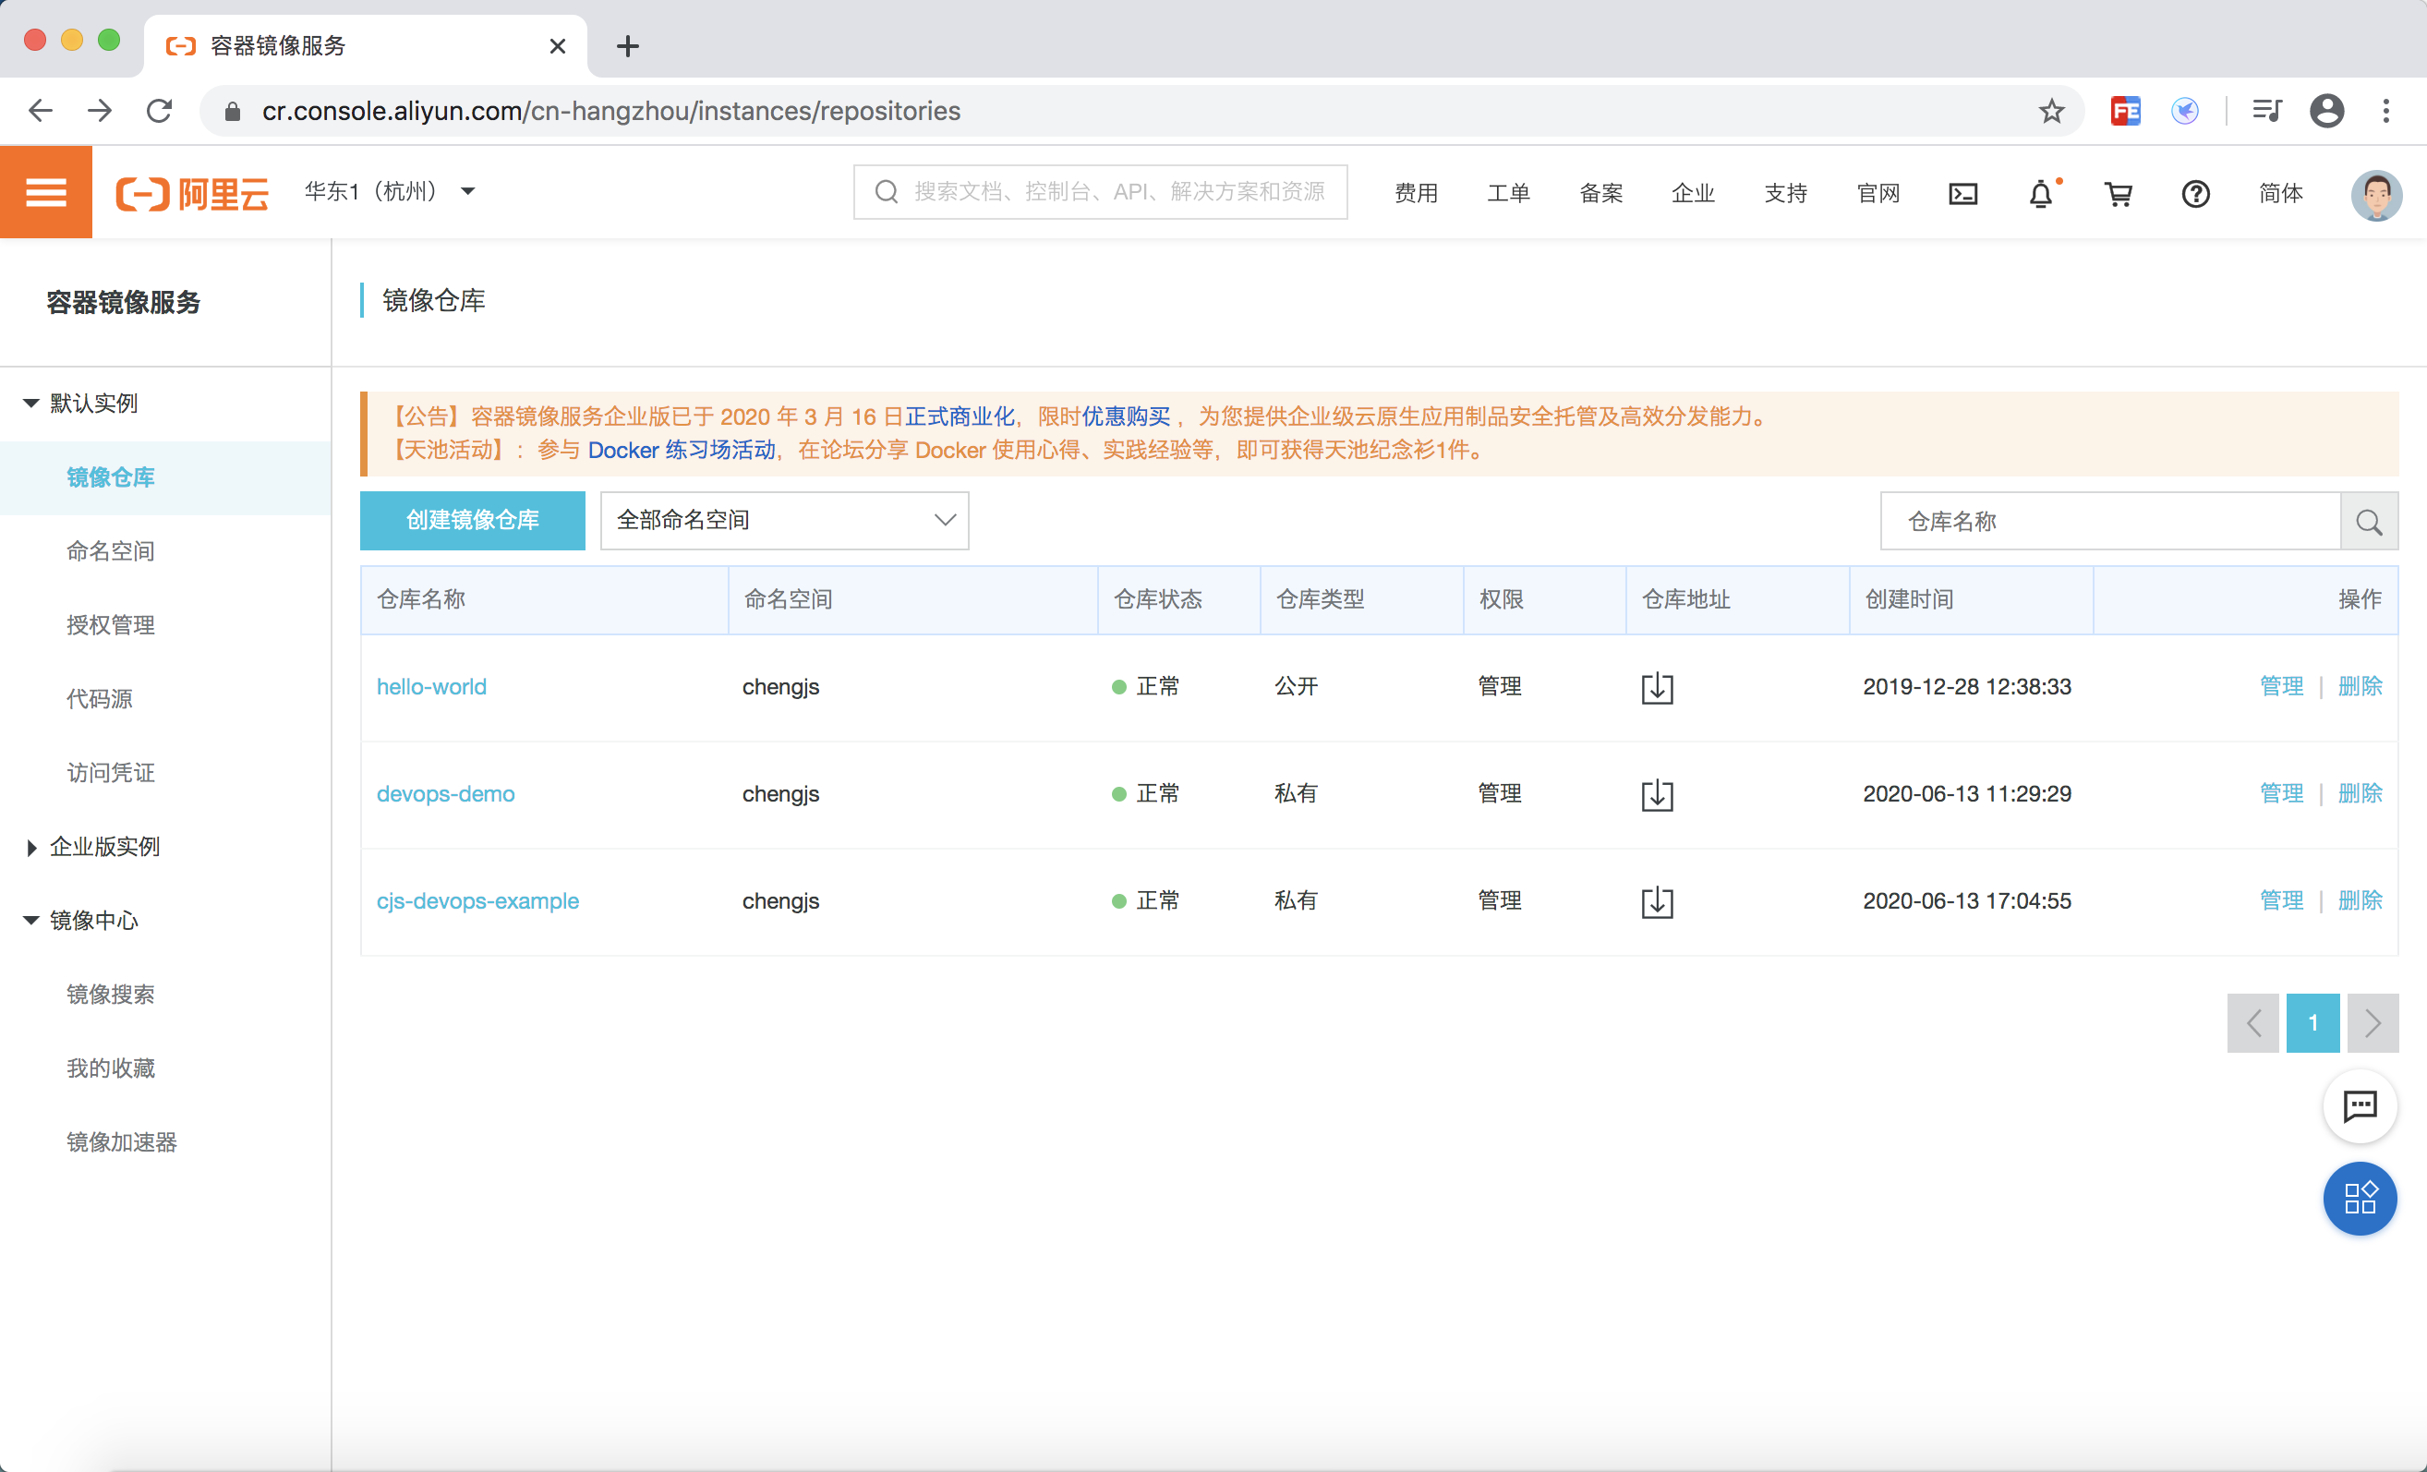Click the repository address icon for cjs-devops-example
Image resolution: width=2427 pixels, height=1472 pixels.
[1657, 902]
